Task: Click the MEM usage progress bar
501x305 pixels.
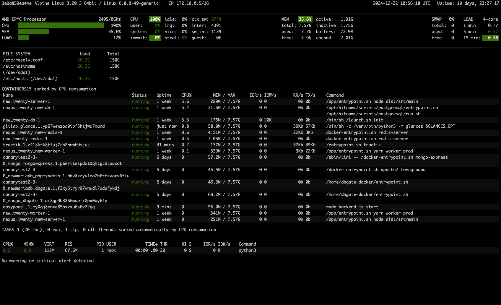Action: point(34,32)
